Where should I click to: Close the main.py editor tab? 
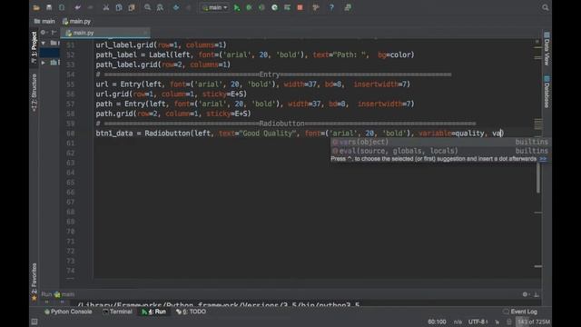145,33
